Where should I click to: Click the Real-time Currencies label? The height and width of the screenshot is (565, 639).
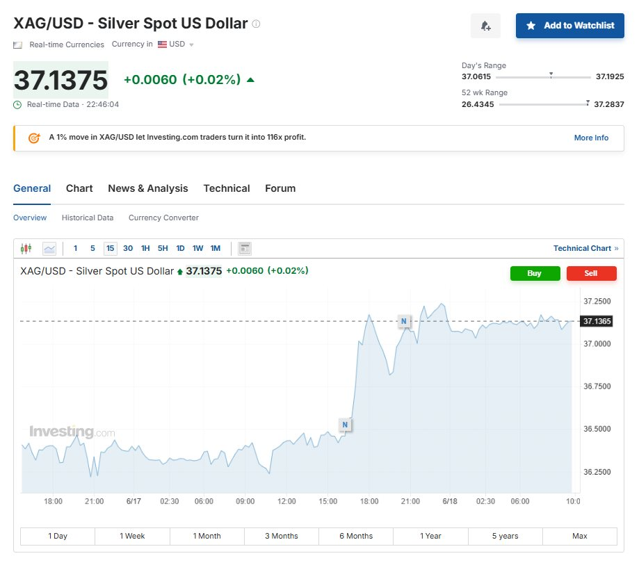[x=67, y=44]
